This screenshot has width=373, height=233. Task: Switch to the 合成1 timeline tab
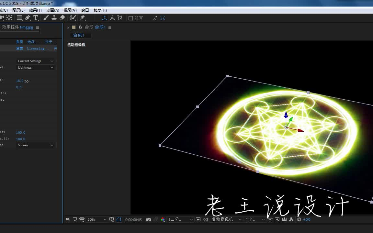(x=80, y=35)
